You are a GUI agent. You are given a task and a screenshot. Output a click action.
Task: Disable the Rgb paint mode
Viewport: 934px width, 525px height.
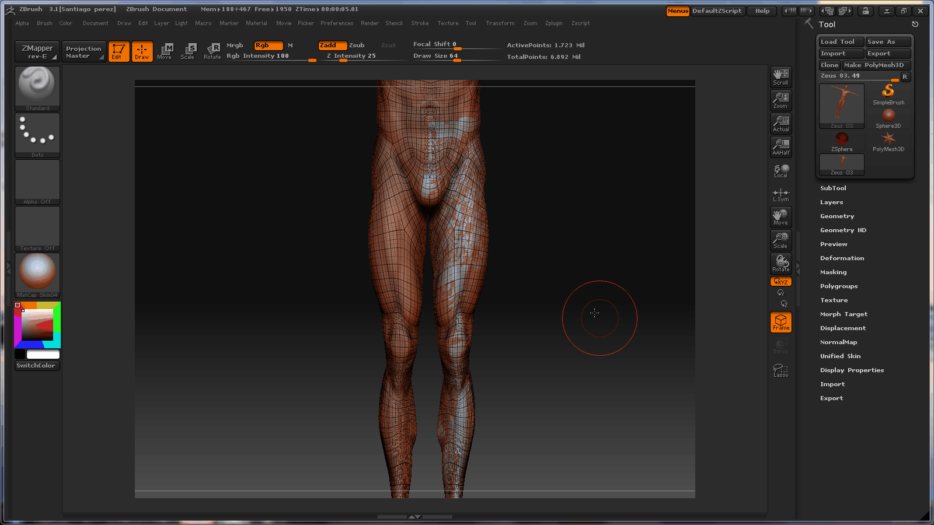click(268, 45)
